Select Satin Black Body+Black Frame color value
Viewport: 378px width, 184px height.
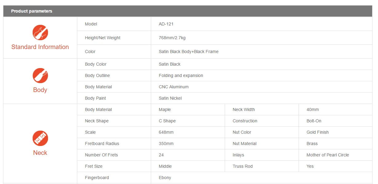(188, 52)
